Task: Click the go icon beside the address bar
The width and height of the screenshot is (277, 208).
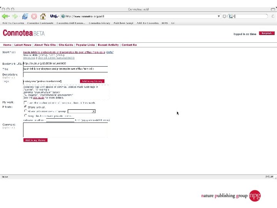Action: pos(224,17)
